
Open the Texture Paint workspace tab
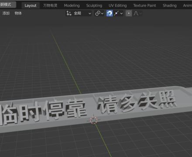click(144, 6)
